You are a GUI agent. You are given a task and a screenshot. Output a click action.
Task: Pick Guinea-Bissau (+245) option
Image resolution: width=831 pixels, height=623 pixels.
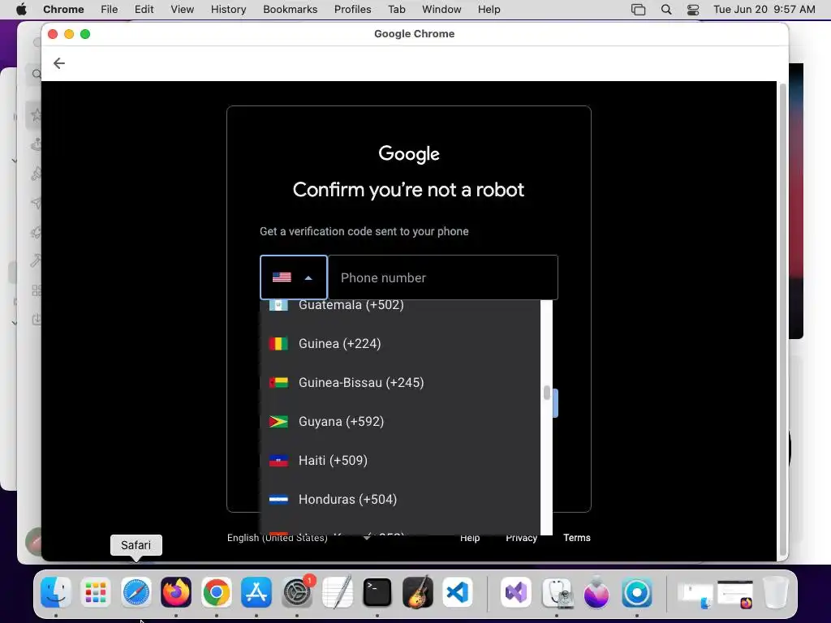(x=400, y=383)
